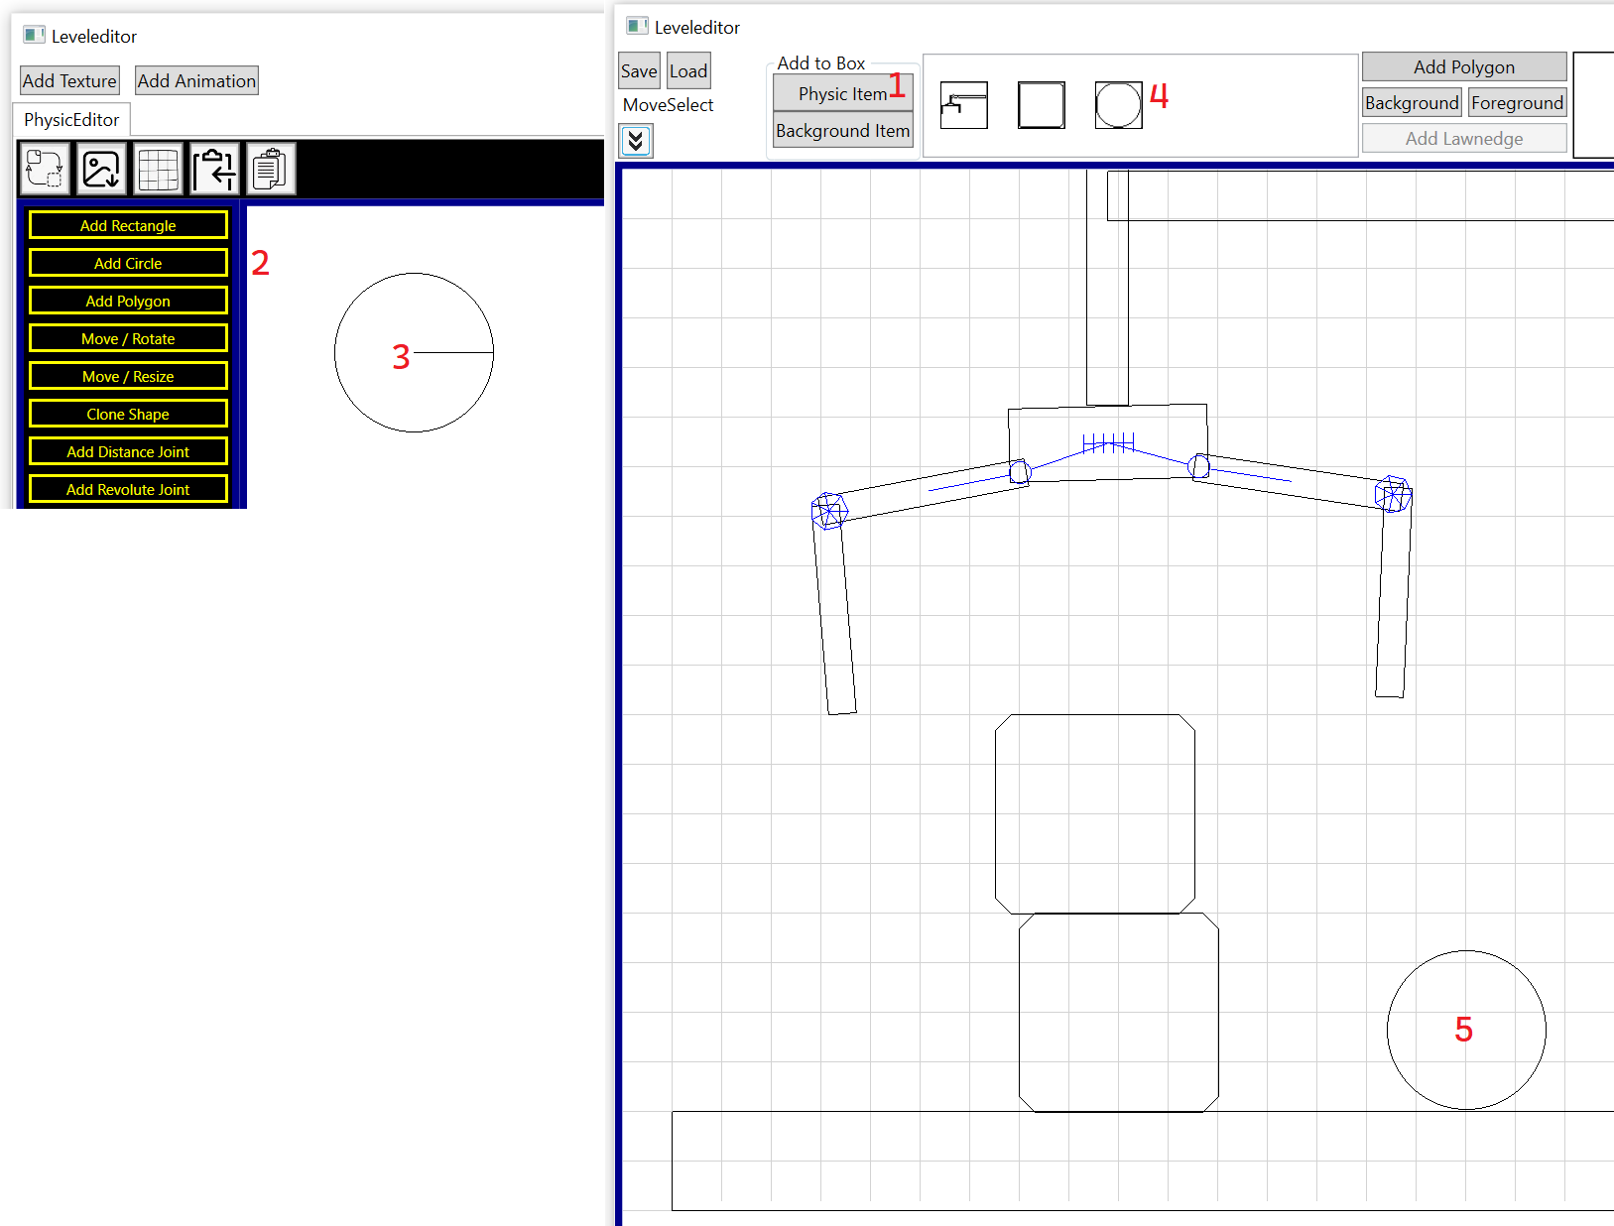Select the circle item in the box
Screen dimensions: 1614x1226
pyautogui.click(x=1118, y=105)
